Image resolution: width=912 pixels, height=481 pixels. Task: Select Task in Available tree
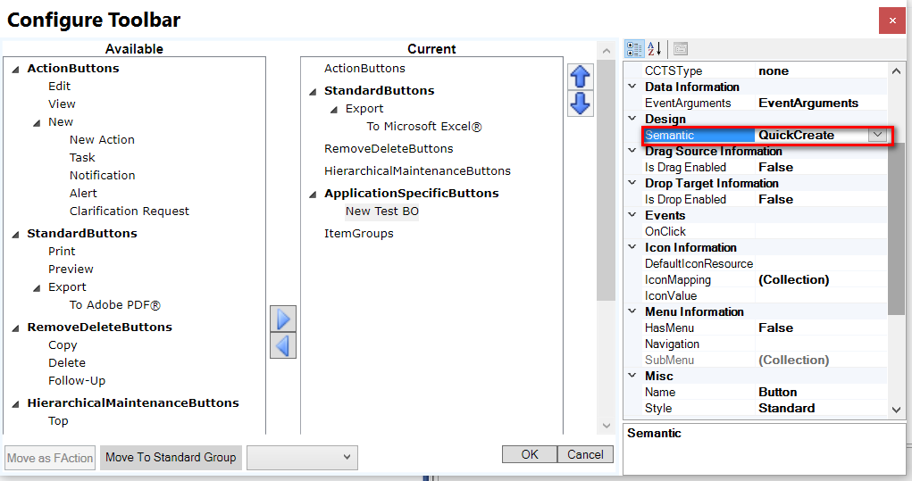82,157
